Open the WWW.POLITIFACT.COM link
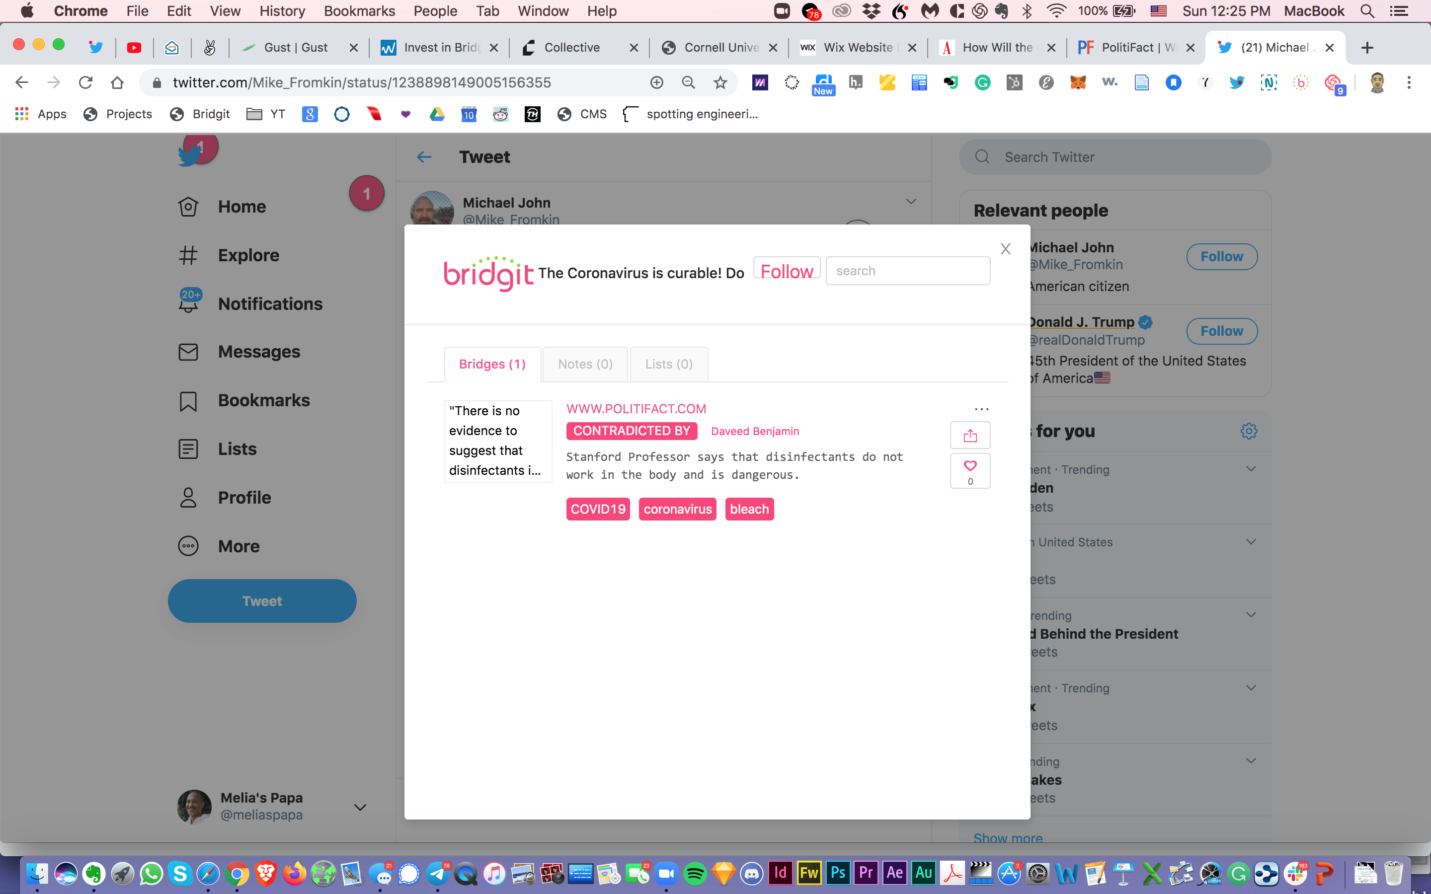The width and height of the screenshot is (1431, 894). point(636,409)
